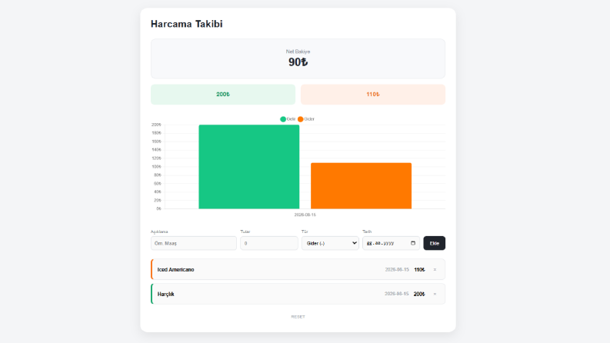The width and height of the screenshot is (610, 343).
Task: Click the orange 110₺ expense summary card
Action: 372,95
